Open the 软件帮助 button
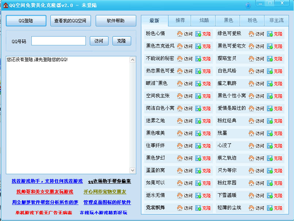 [x=116, y=20]
